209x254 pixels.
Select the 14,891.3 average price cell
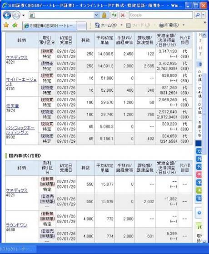[x=105, y=66]
